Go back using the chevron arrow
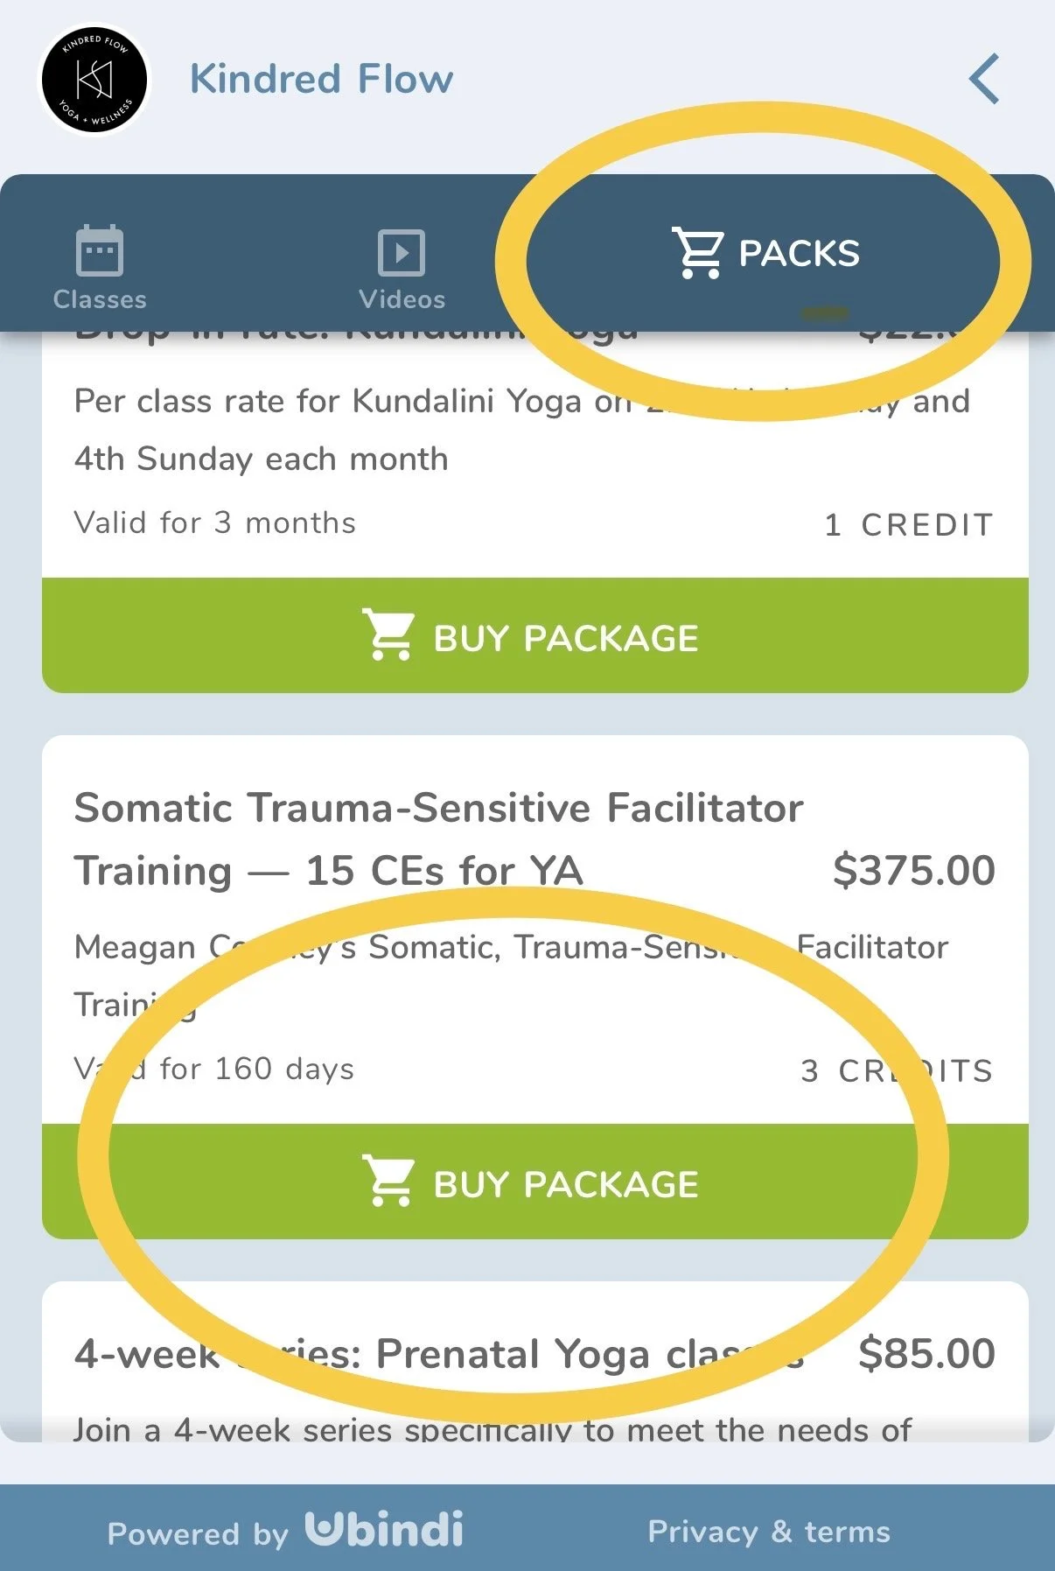Screen dimensions: 1055x1571 985,79
